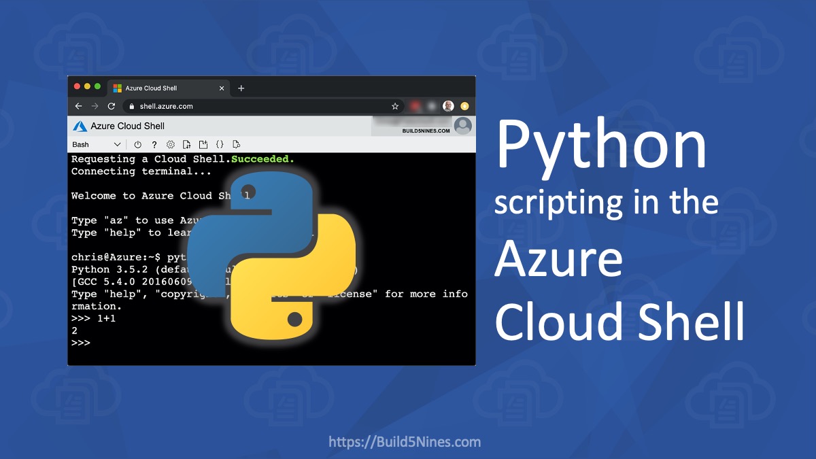816x459 pixels.
Task: Click the back navigation arrow
Action: pos(78,106)
